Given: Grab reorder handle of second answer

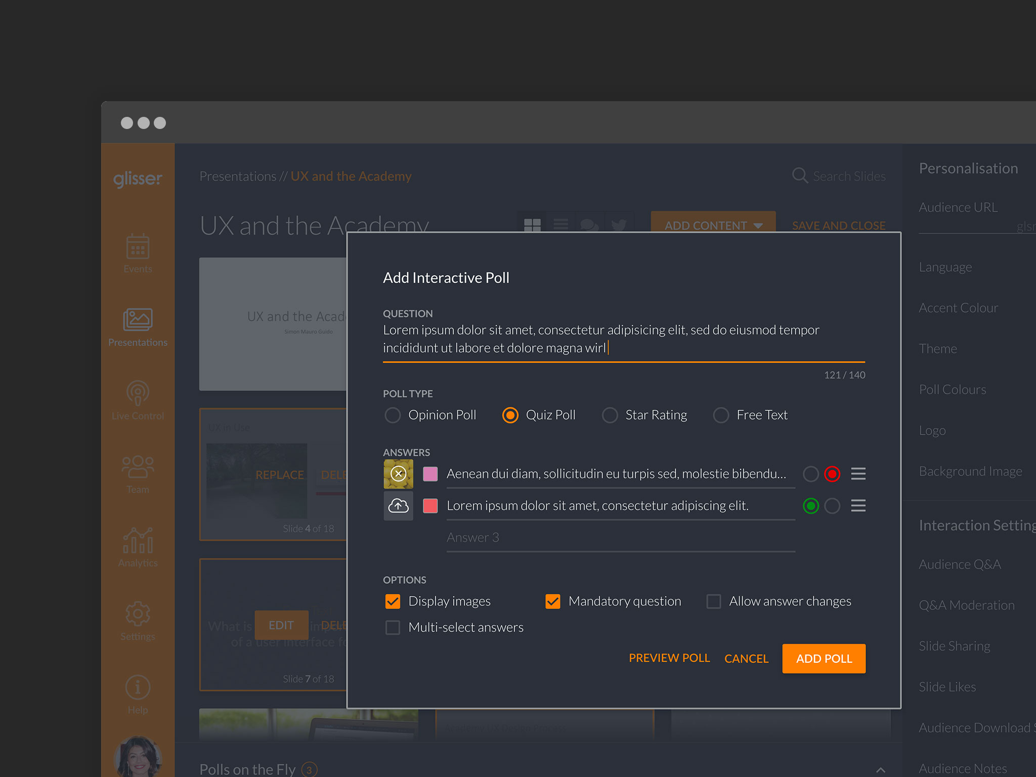Looking at the screenshot, I should [x=858, y=505].
